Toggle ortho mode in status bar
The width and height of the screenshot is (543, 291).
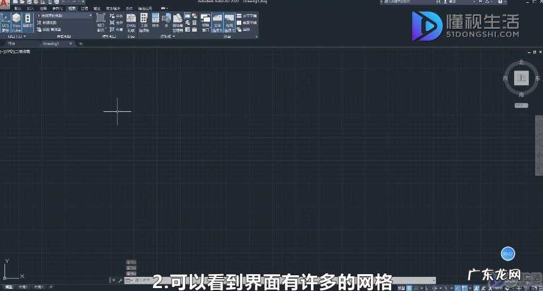click(427, 288)
